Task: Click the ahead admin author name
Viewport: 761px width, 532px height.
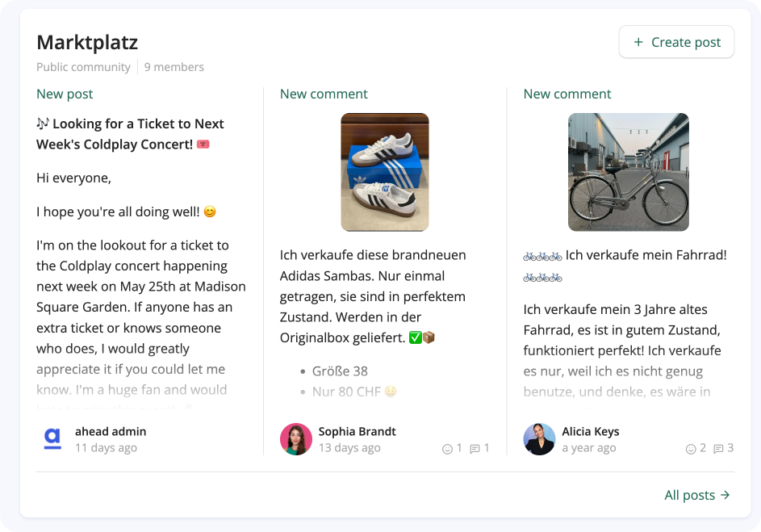Action: pos(111,432)
